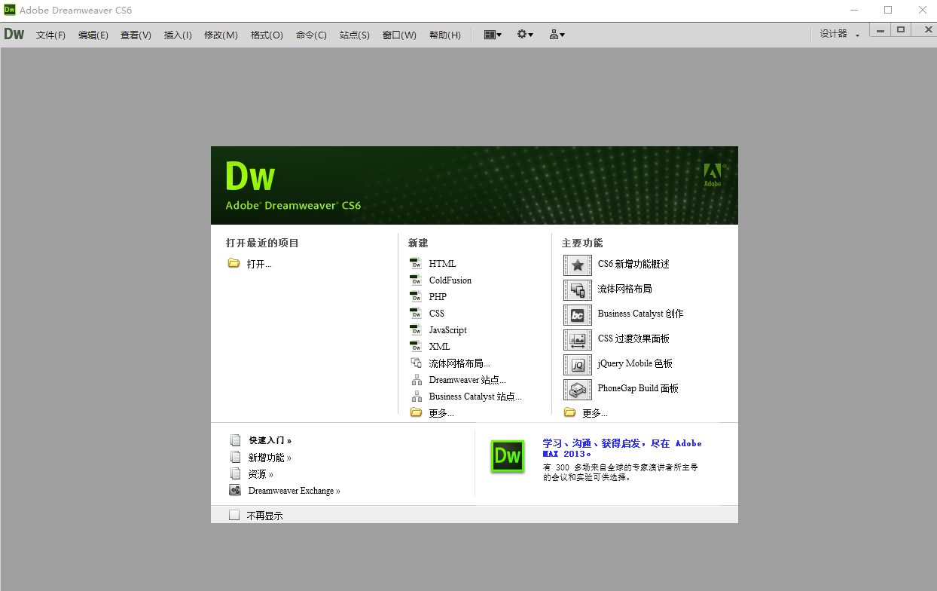Viewport: 937px width, 591px height.
Task: Open the 窗口(W) menu
Action: (x=399, y=35)
